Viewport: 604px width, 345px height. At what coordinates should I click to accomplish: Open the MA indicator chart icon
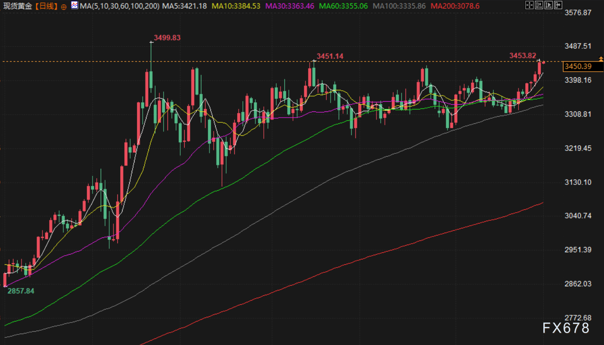point(74,6)
